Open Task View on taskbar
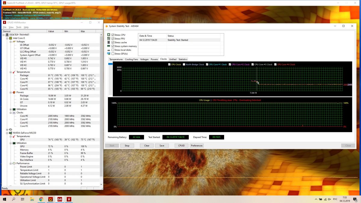This screenshot has width=361, height=203. (23, 199)
